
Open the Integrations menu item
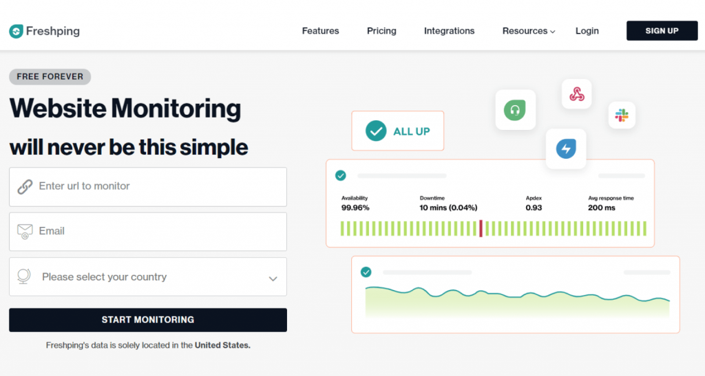coord(449,31)
